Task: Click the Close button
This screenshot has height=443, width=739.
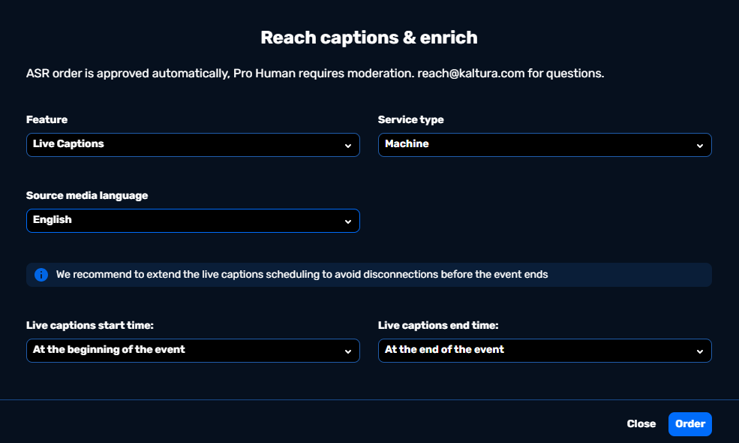Action: point(641,424)
